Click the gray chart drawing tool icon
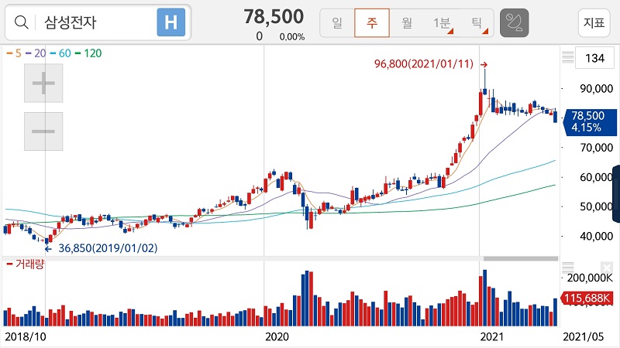This screenshot has width=620, height=348. pos(514,23)
